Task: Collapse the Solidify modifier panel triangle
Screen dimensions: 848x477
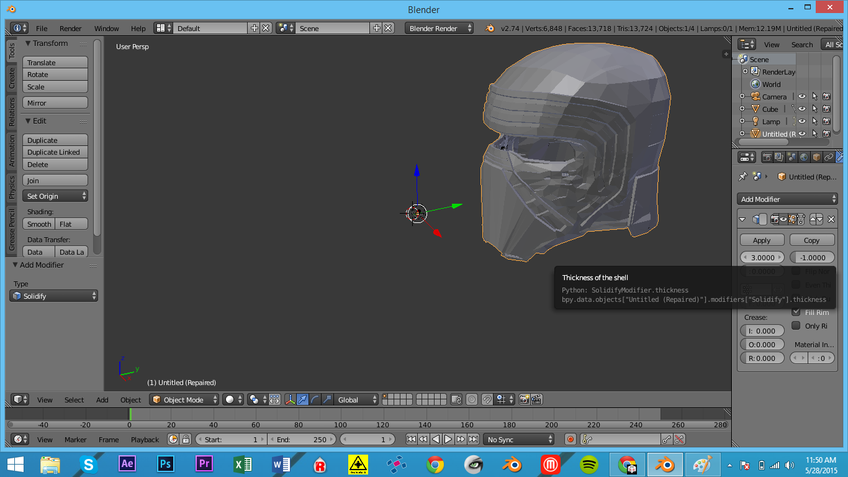Action: [x=742, y=219]
